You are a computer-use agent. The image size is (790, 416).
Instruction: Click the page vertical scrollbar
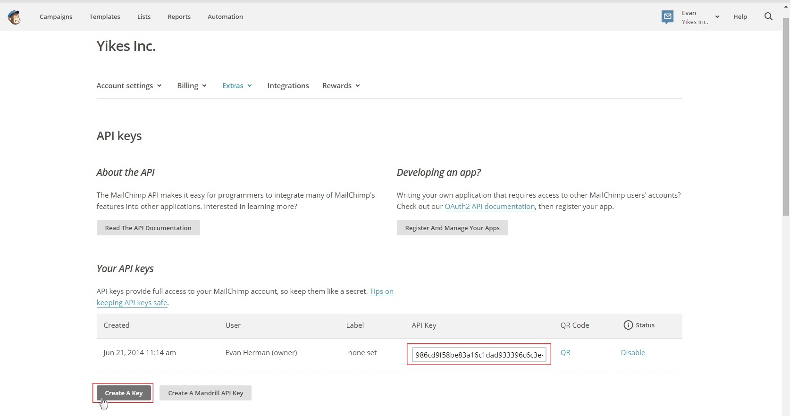coord(786,117)
